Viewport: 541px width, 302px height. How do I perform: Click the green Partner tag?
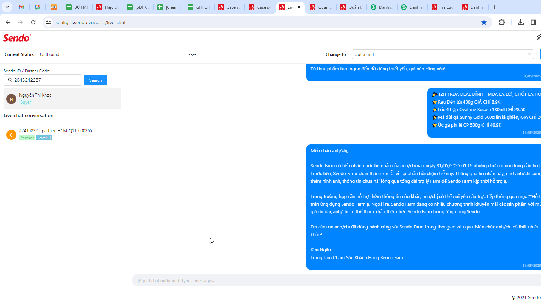click(x=27, y=138)
